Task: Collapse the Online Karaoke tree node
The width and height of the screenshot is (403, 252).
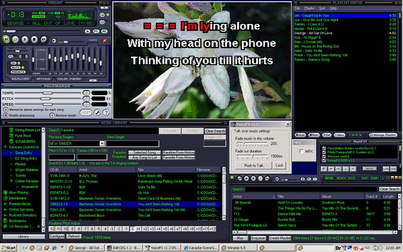Action: point(11,181)
